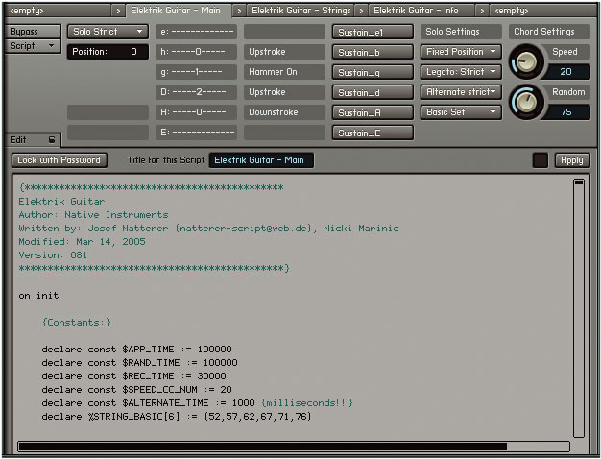Click the Sustain_E button
This screenshot has height=459, width=601.
(373, 133)
